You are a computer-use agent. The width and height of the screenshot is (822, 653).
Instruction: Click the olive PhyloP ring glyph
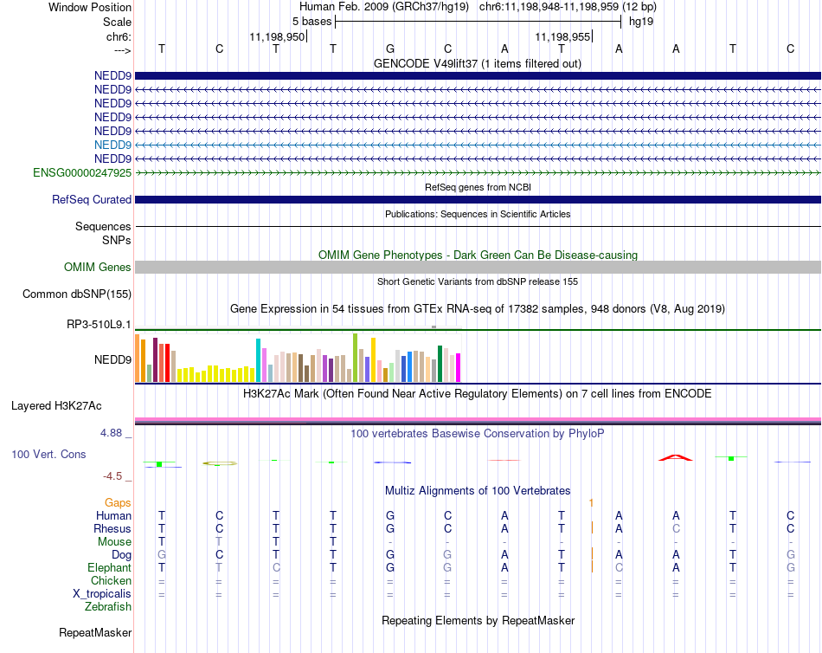pos(220,463)
